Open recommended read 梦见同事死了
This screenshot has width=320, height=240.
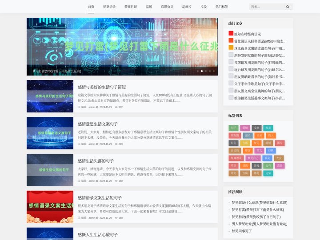pyautogui.click(x=242, y=231)
